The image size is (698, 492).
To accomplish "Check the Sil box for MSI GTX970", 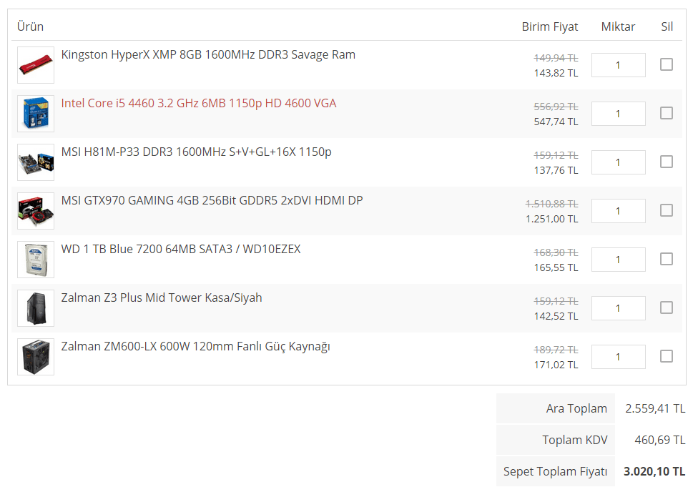I will coord(667,210).
